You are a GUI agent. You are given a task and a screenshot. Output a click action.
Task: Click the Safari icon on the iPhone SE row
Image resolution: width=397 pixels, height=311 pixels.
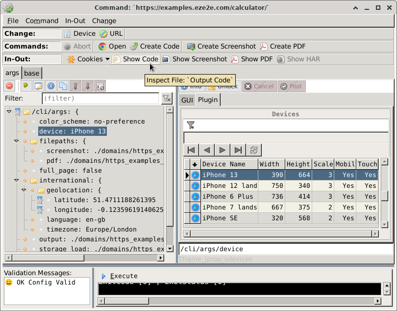pos(196,218)
